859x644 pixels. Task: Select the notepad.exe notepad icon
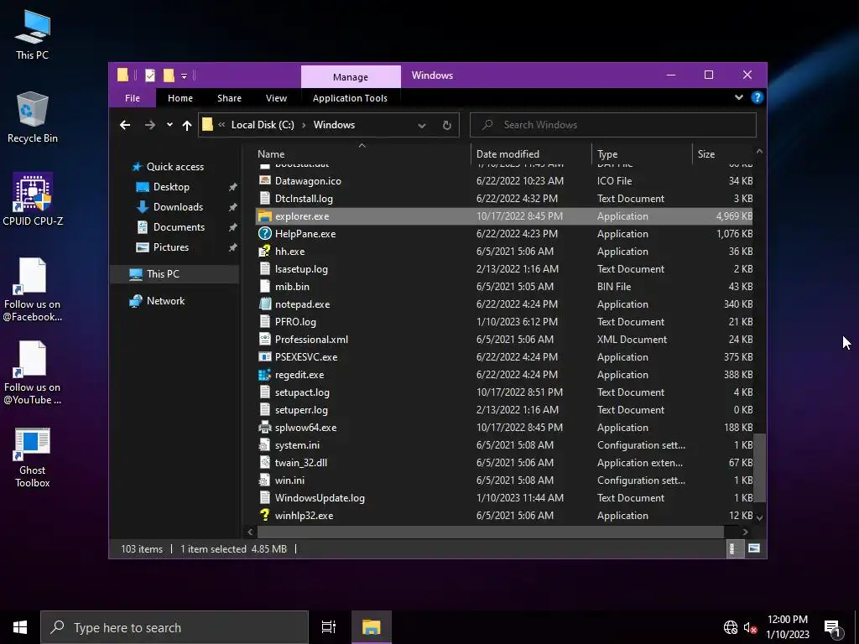(264, 304)
